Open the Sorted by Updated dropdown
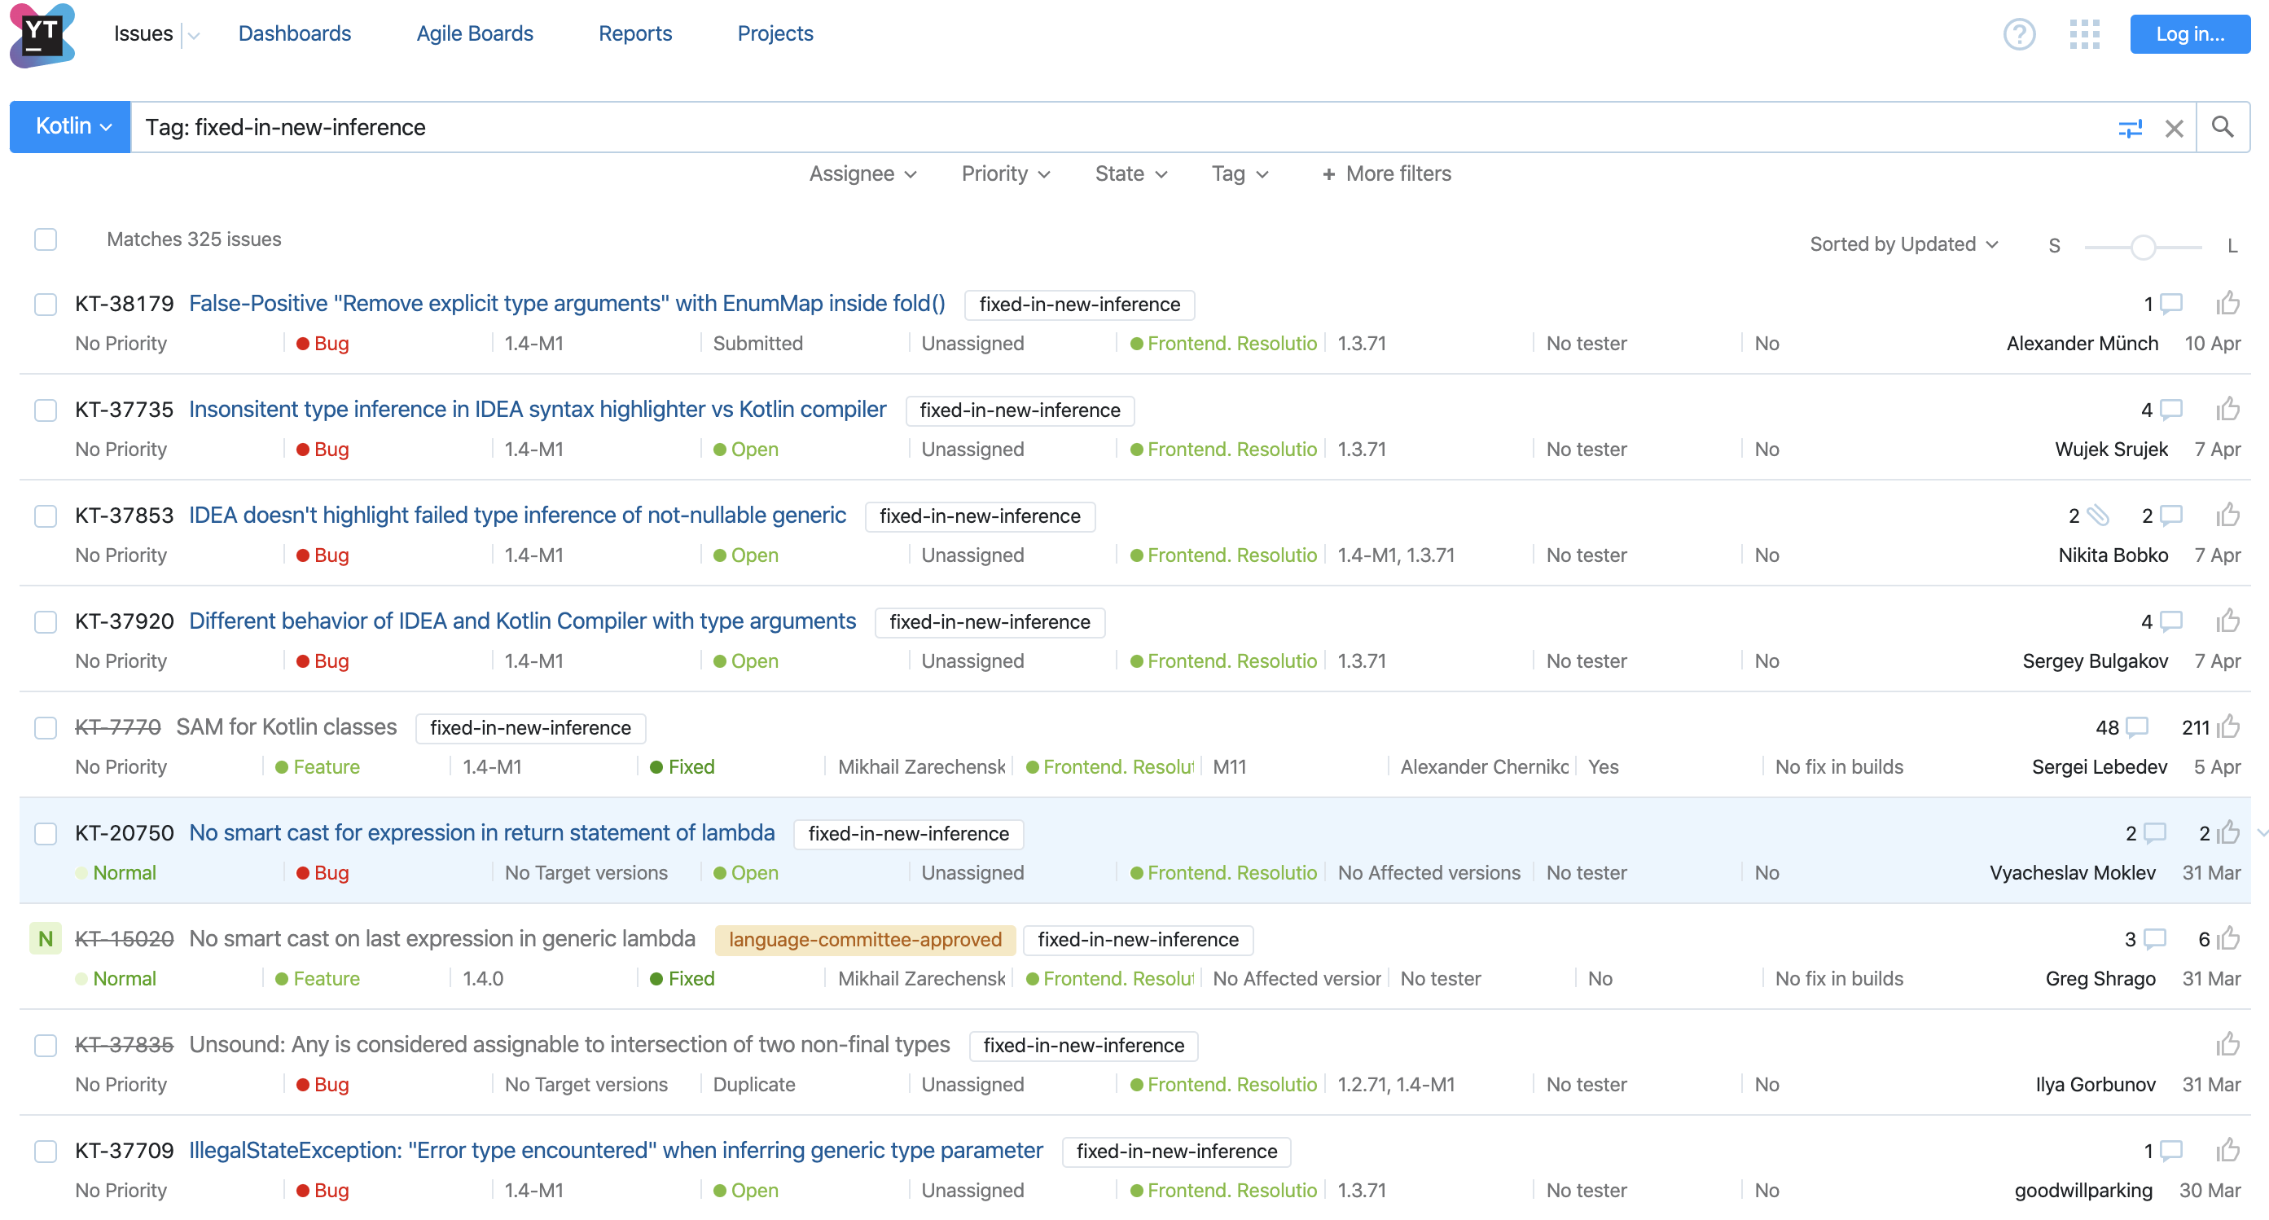 pos(1903,244)
